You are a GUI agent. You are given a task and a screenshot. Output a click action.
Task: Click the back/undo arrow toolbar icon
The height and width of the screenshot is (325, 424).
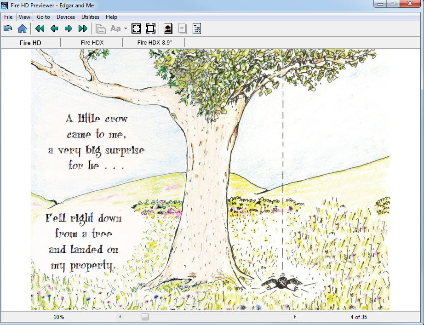point(8,29)
